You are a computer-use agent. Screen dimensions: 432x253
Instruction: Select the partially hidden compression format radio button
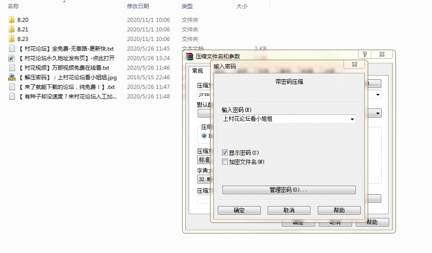[x=204, y=136]
